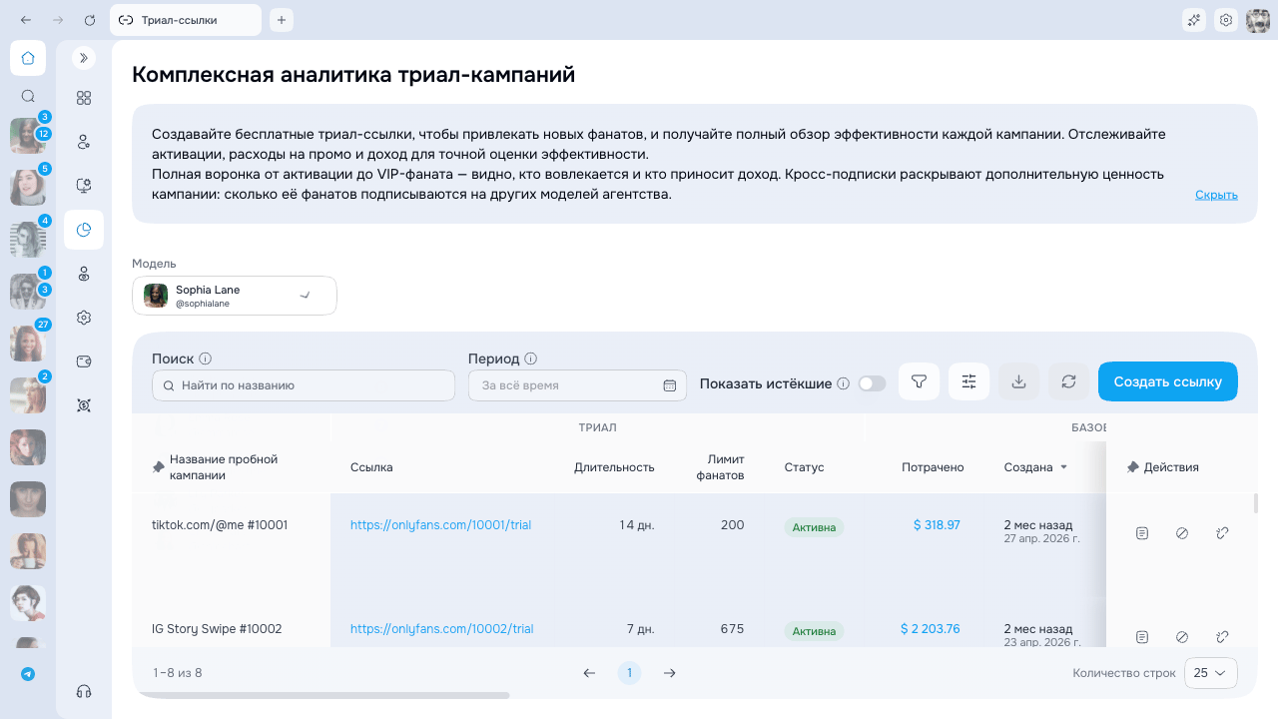This screenshot has height=719, width=1278.
Task: Click the pin icon beside Действия
Action: [x=1132, y=467]
